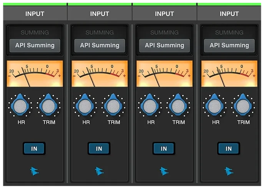
Task: Click the TRIM knob in second channel
Action: pos(113,106)
